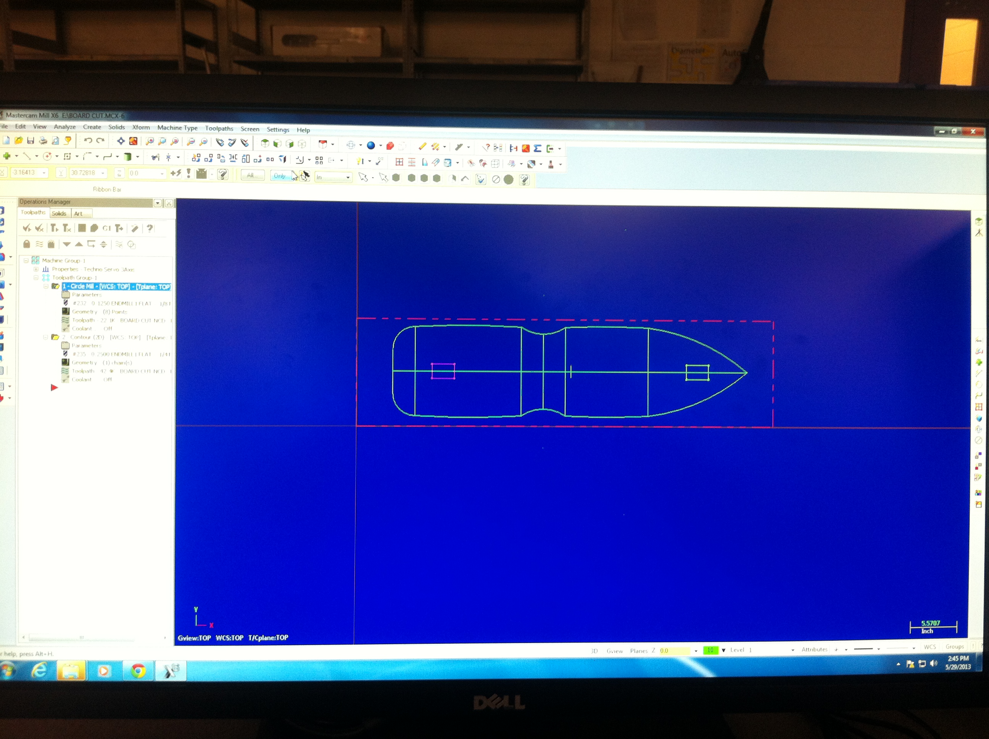The width and height of the screenshot is (989, 739).
Task: Click the Only selection button
Action: click(x=279, y=176)
